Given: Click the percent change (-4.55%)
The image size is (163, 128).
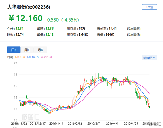Looking at the screenshot, I should (70, 20).
